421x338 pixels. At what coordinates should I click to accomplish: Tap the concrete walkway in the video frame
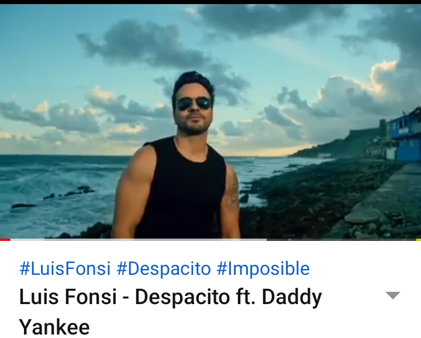tap(387, 204)
